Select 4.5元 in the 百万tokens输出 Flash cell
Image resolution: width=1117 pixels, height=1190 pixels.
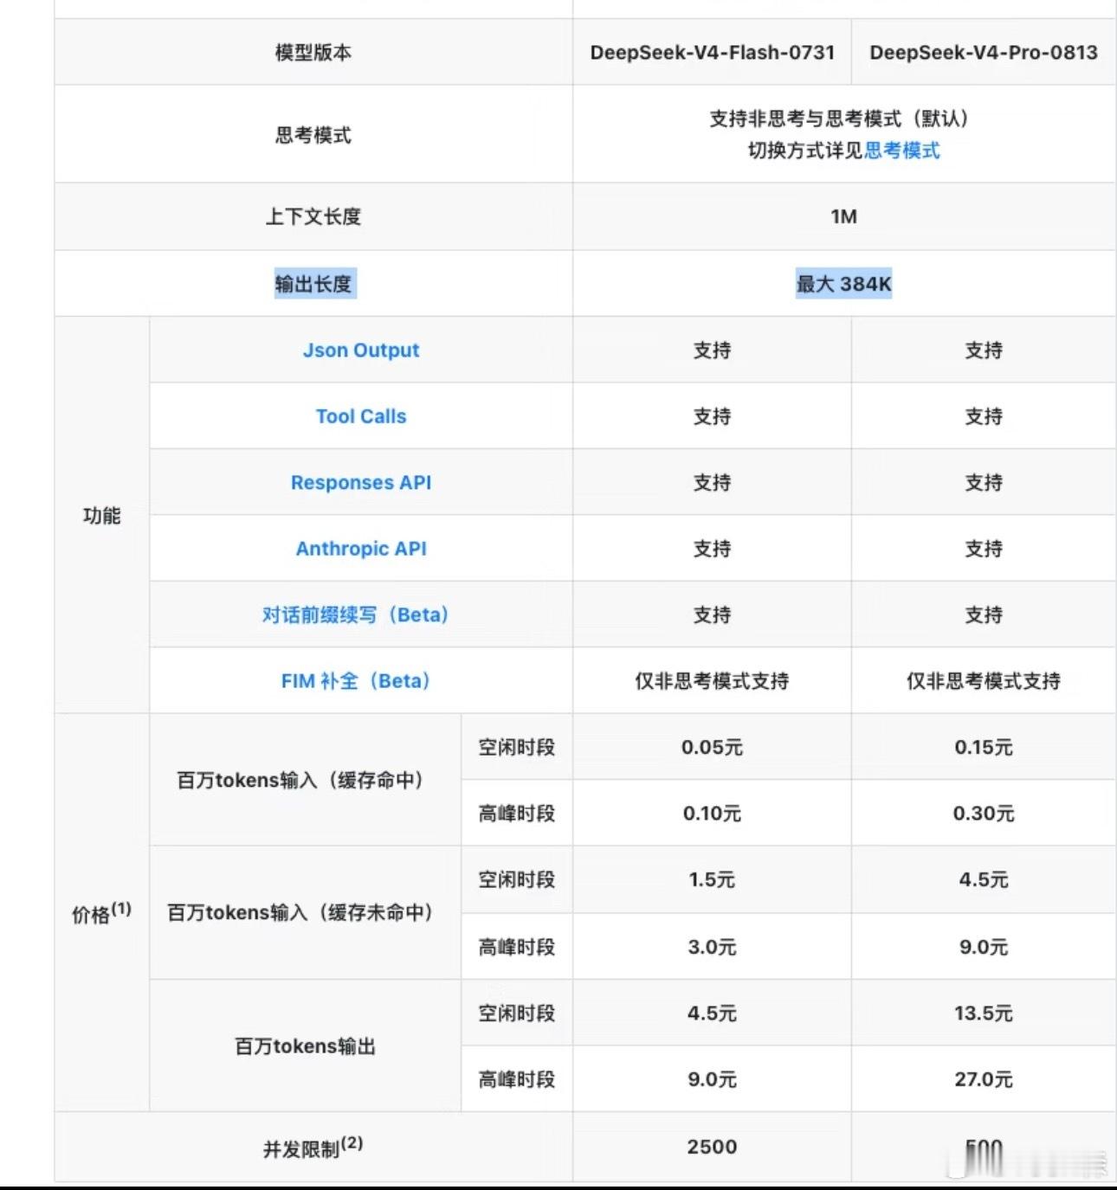[x=713, y=1013]
